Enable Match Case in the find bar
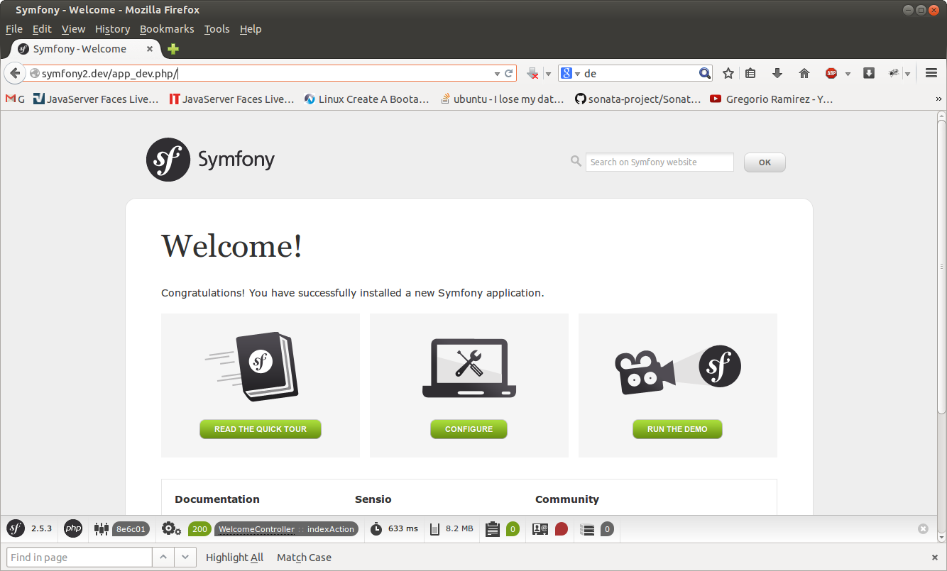The image size is (947, 571). click(x=304, y=557)
